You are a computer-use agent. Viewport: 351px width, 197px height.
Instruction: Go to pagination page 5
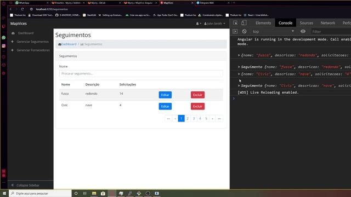206,118
